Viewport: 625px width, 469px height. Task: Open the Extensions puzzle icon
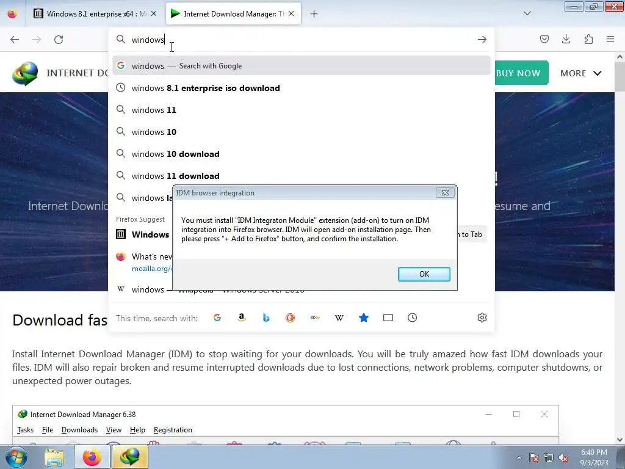[x=588, y=39]
